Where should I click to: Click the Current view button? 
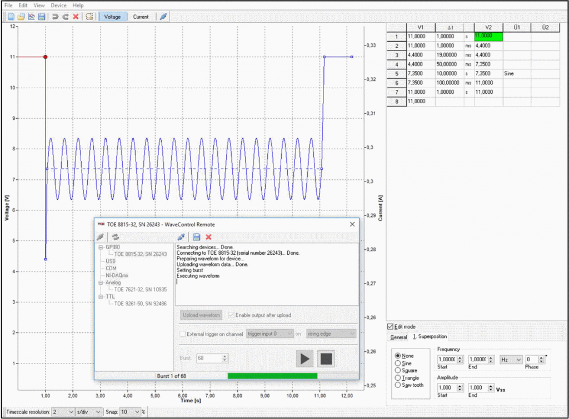[141, 17]
